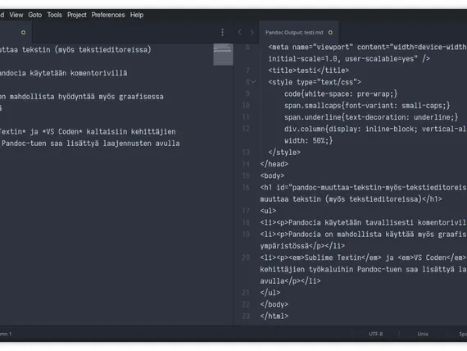Open the View menu

coord(16,15)
